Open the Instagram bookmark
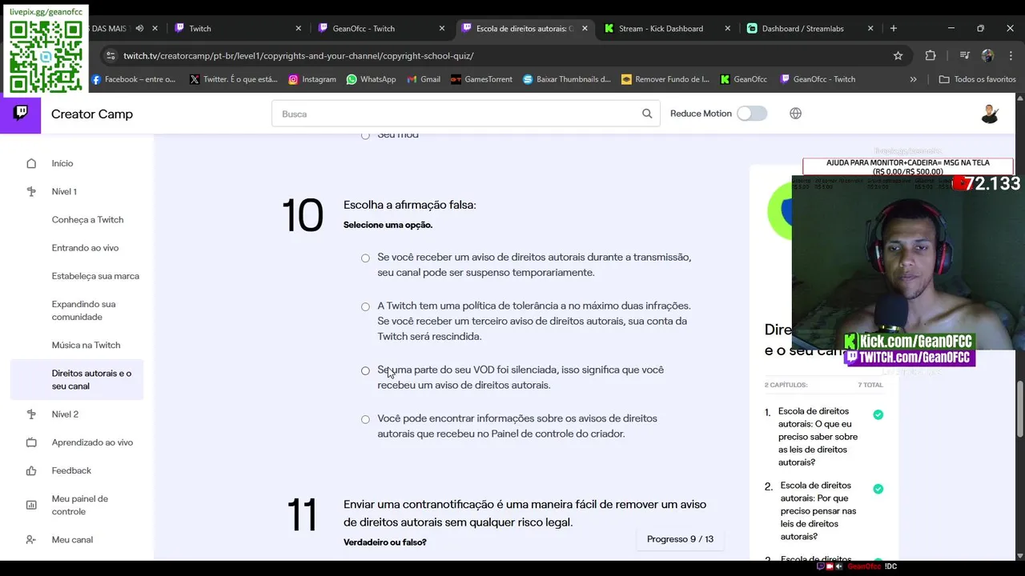 [x=312, y=79]
